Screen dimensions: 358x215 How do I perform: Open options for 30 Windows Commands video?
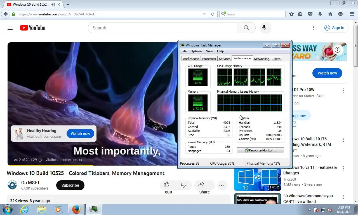[x=343, y=197]
